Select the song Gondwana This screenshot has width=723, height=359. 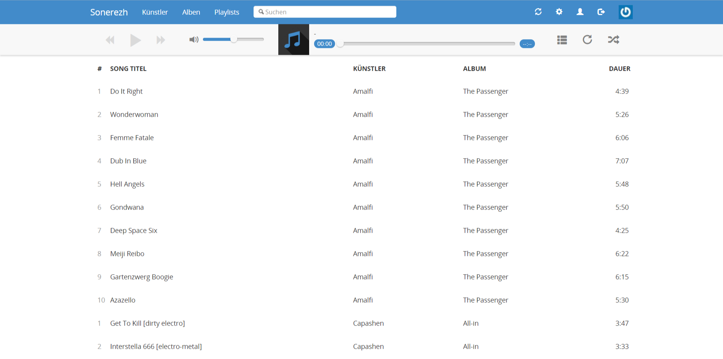pyautogui.click(x=127, y=207)
